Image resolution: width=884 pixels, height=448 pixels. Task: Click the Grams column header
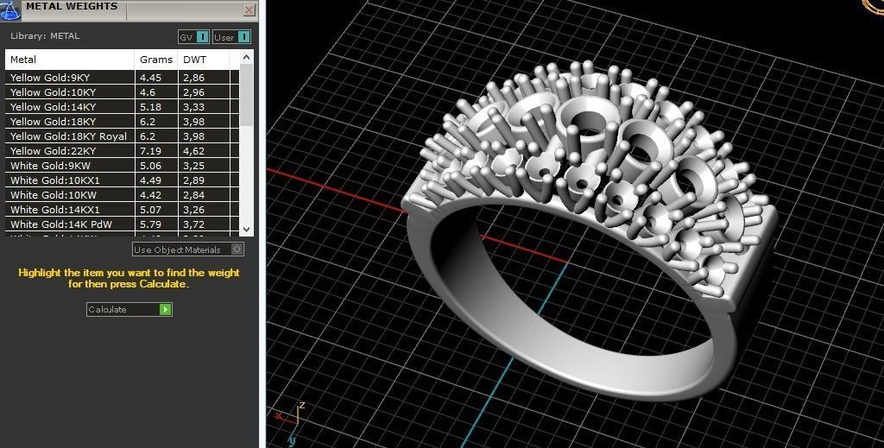(x=156, y=60)
